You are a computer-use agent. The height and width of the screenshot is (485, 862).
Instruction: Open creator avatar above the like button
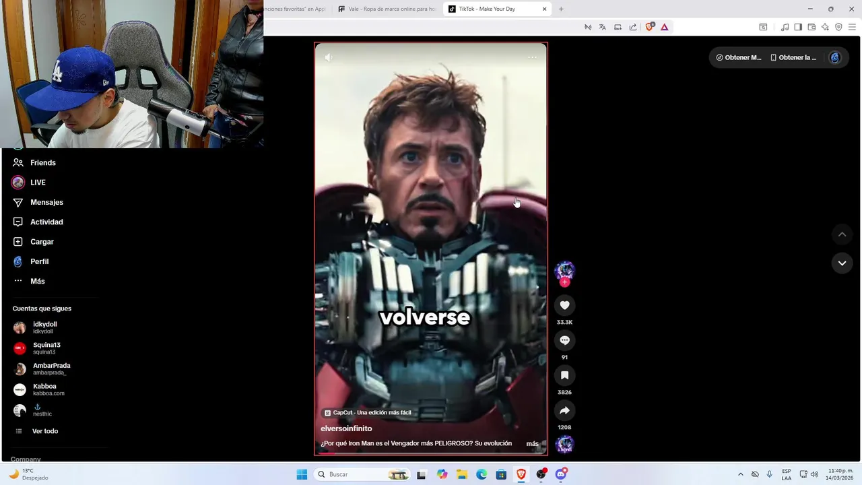564,270
